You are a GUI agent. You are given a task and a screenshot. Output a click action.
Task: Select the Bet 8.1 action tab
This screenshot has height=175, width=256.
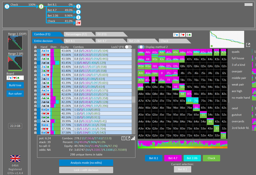(x=79, y=41)
